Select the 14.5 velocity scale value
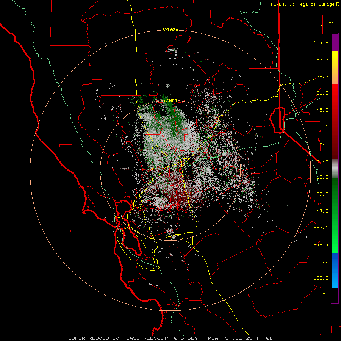This screenshot has width=341, height=341. pos(322,144)
